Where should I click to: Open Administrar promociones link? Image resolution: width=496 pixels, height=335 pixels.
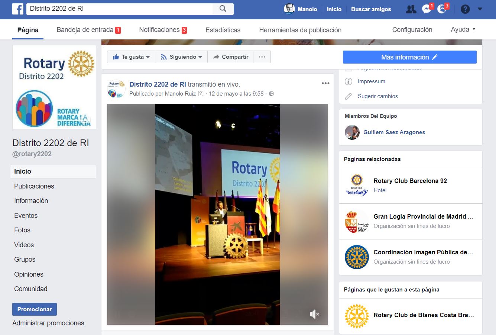pos(48,323)
